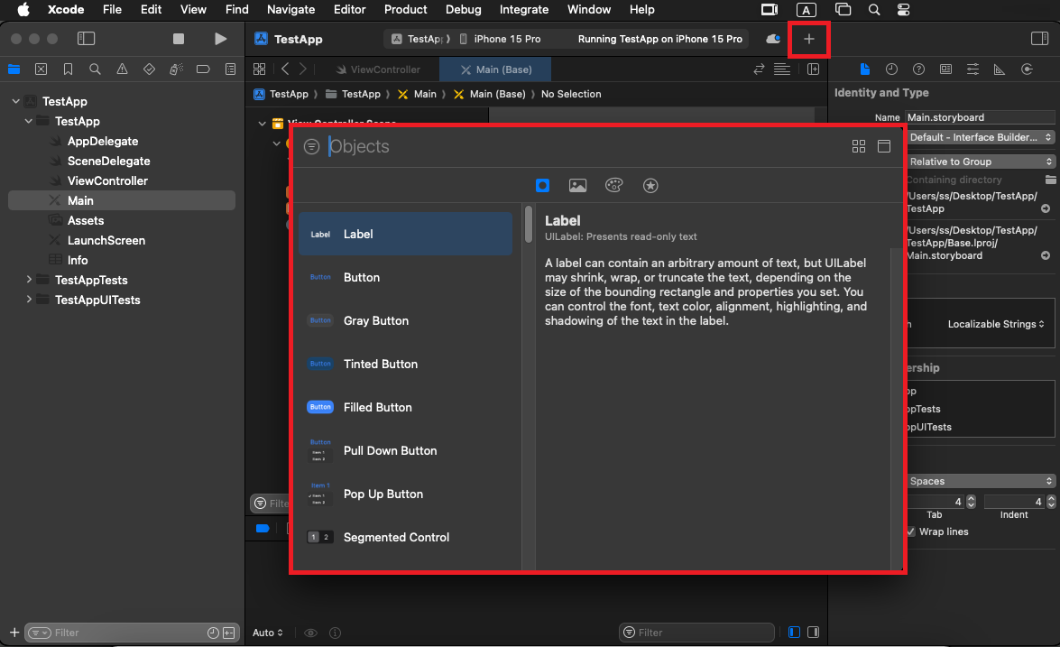Show Media image library category
This screenshot has width=1060, height=647.
point(578,185)
